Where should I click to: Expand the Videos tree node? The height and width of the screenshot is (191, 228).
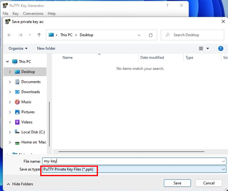pyautogui.click(x=10, y=122)
